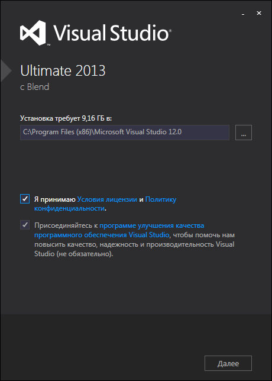Click the Visual Studio logo icon
Screen dimensions: 272x381
click(x=33, y=33)
